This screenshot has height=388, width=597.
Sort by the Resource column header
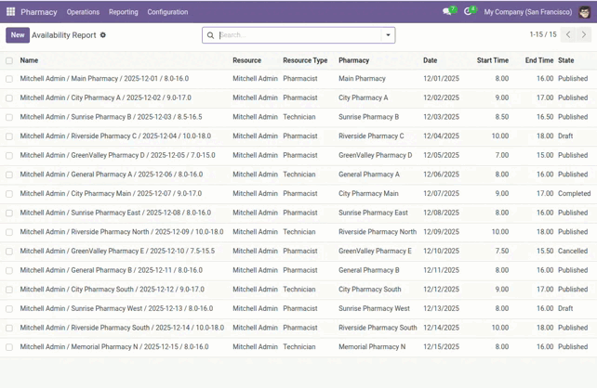coord(246,60)
